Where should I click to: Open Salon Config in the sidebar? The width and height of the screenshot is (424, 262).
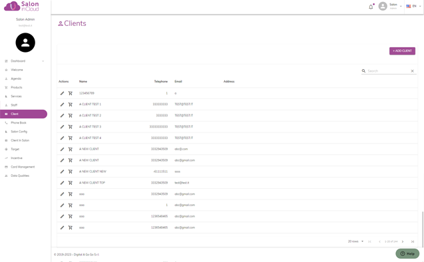point(19,132)
